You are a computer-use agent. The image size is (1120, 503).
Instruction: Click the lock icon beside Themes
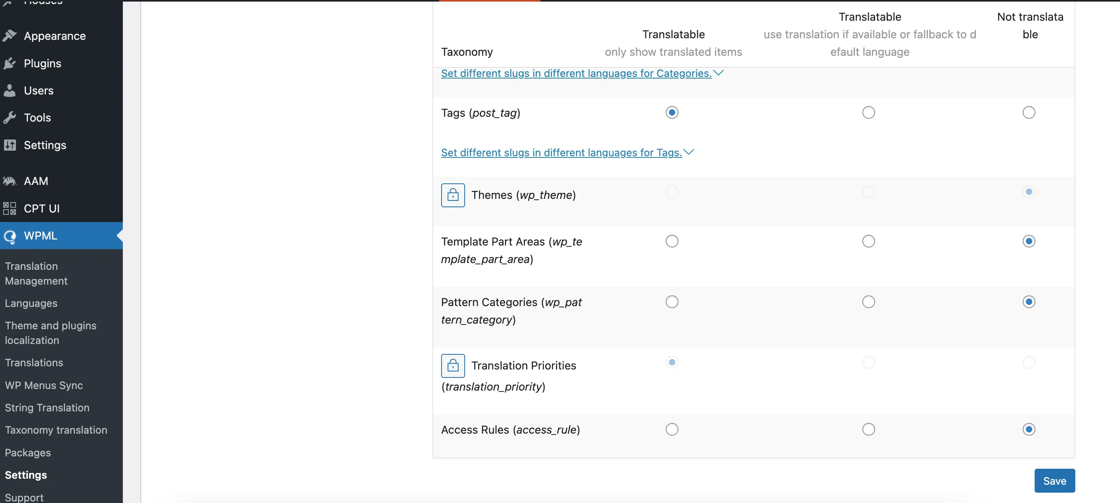click(453, 195)
